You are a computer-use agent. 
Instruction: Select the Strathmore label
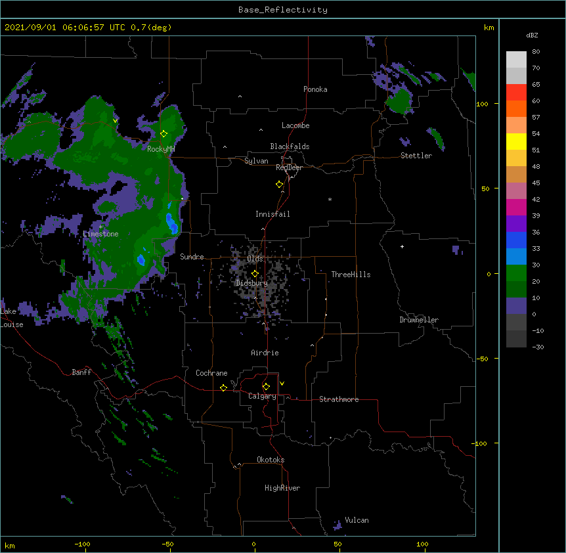point(339,399)
